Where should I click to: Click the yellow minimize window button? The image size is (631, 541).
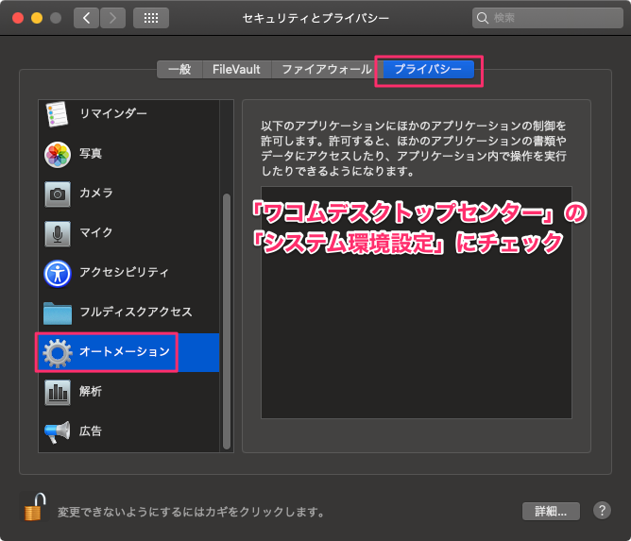[x=37, y=18]
